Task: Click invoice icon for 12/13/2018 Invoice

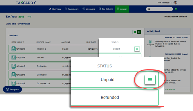Action: click(13, 58)
